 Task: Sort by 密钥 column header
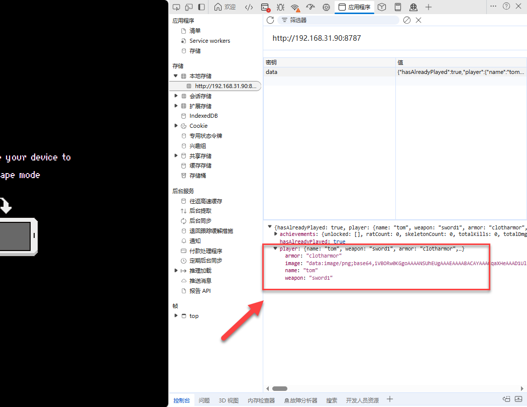(330, 62)
